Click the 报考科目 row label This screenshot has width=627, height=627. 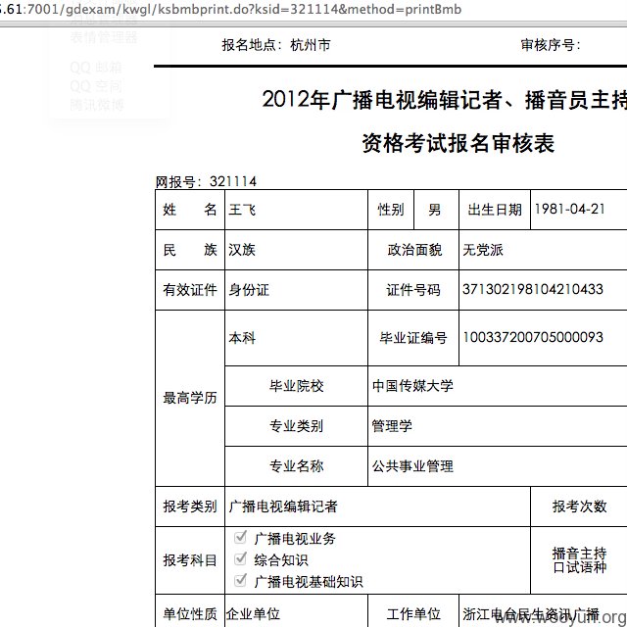pyautogui.click(x=190, y=560)
